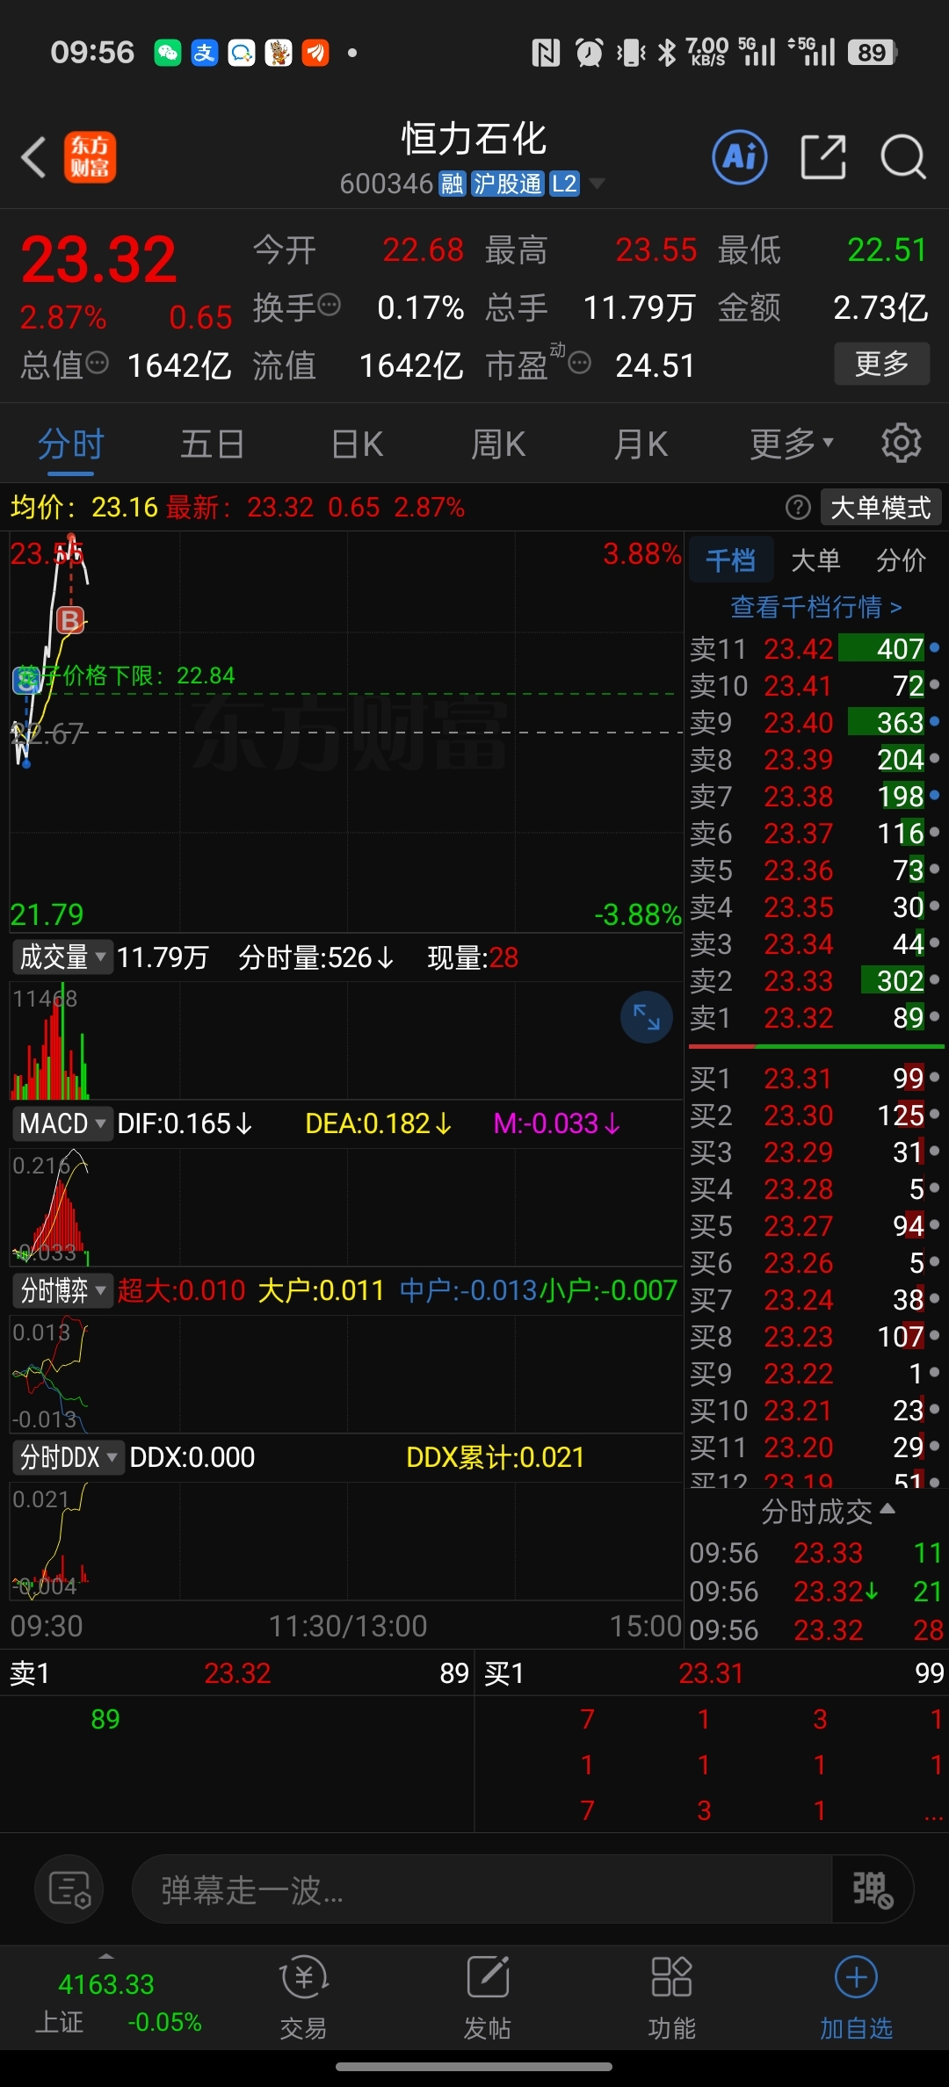Open NFC status bar icon
The width and height of the screenshot is (949, 2087).
point(546,54)
